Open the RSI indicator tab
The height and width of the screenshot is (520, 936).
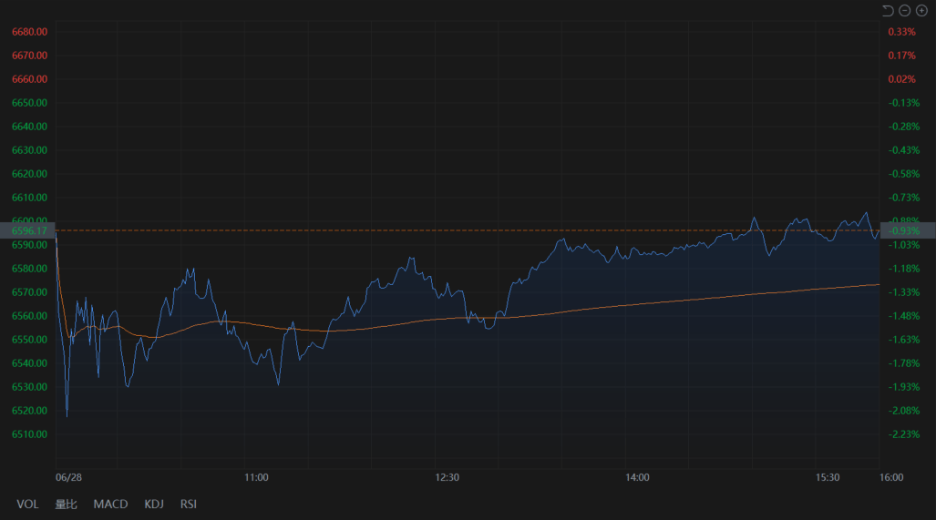189,504
